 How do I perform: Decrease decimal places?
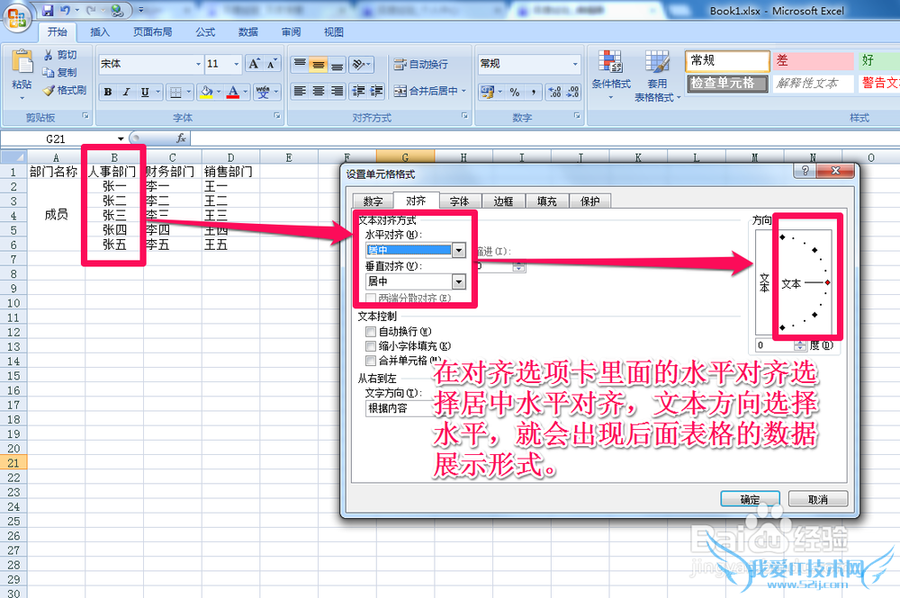point(572,92)
